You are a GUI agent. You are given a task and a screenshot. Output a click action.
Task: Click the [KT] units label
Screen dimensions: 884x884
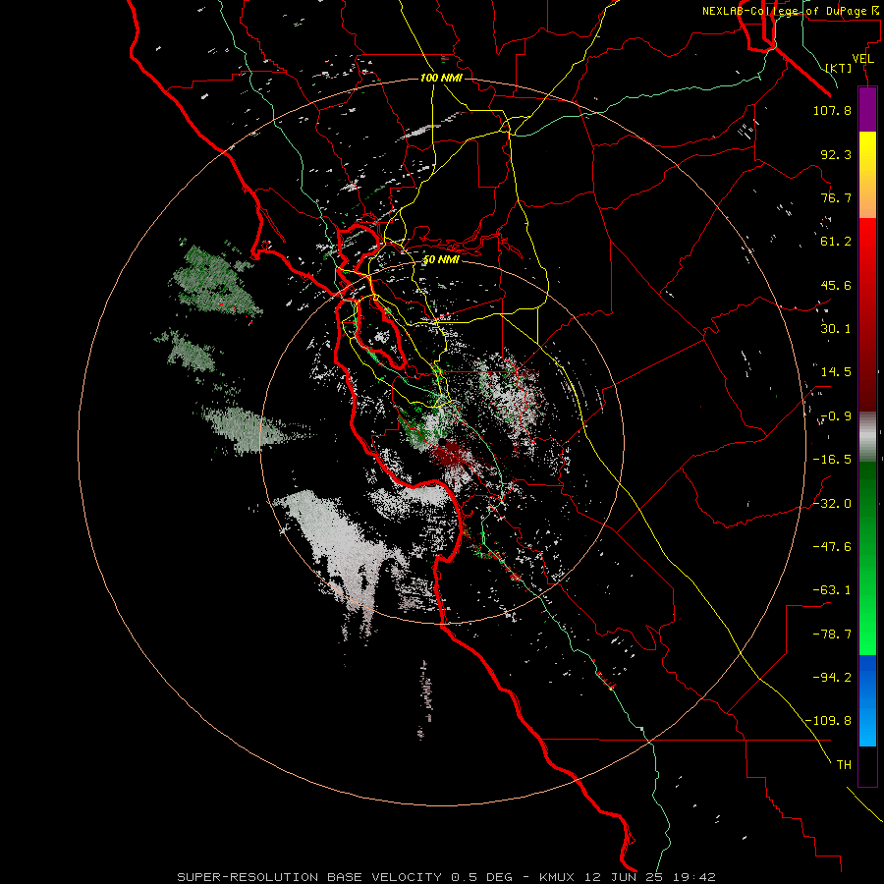pos(839,69)
